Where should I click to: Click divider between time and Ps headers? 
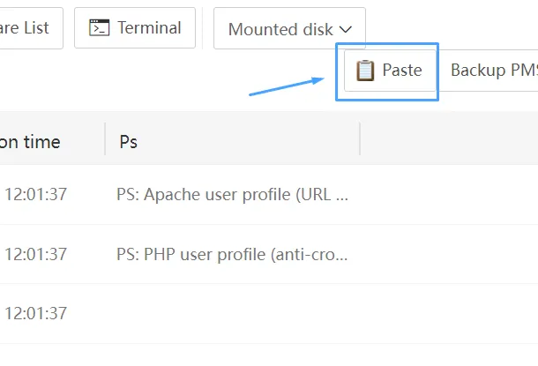click(105, 139)
